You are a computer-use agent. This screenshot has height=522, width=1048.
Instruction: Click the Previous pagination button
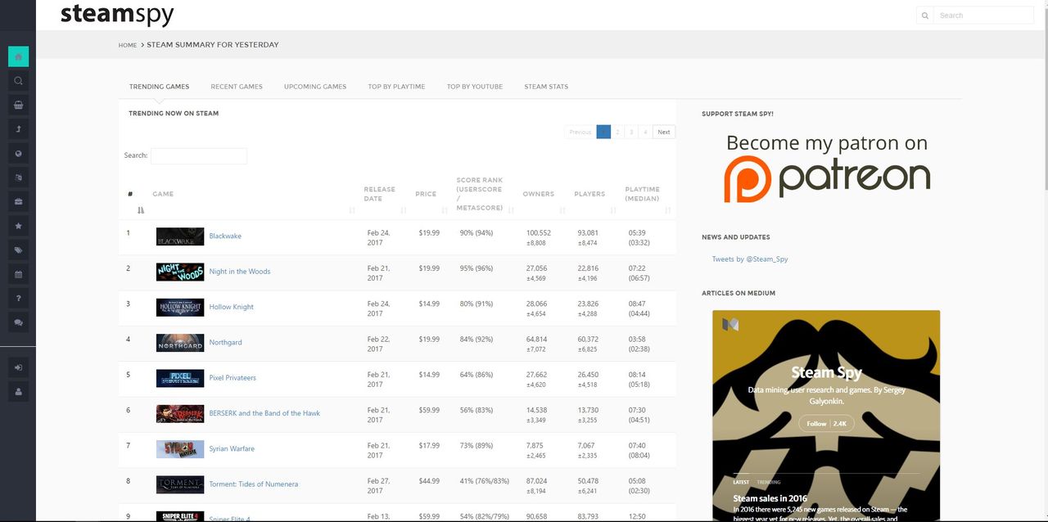pos(580,132)
